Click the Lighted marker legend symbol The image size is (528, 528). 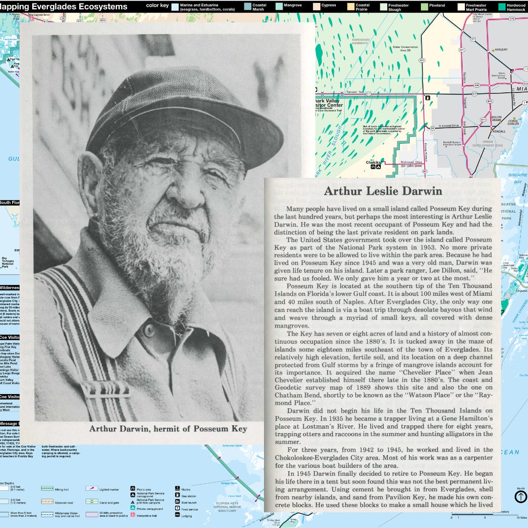point(92,488)
